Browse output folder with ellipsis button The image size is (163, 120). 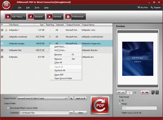71,113
